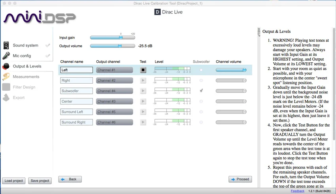Screen dimensions: 336x194
Task: Click Surround Left channel volume slider
Action: pyautogui.click(x=231, y=112)
